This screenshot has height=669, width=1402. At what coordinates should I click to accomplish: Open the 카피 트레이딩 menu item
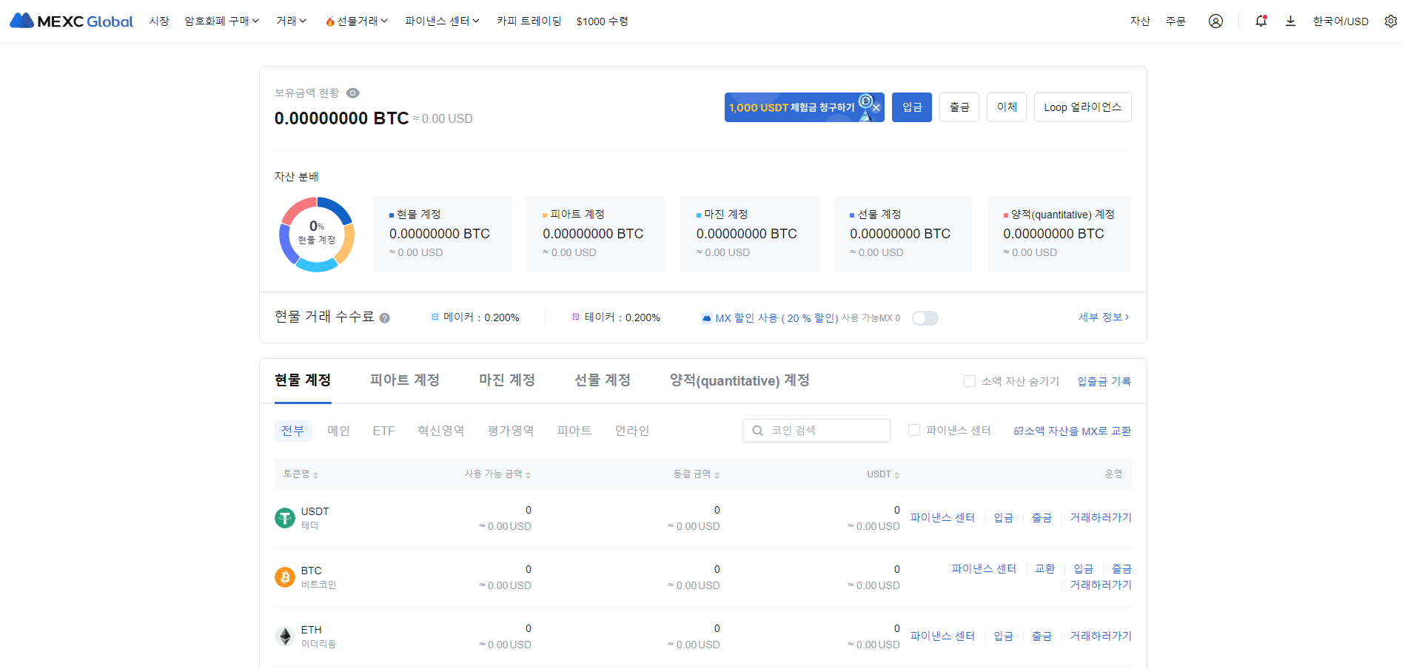[529, 21]
